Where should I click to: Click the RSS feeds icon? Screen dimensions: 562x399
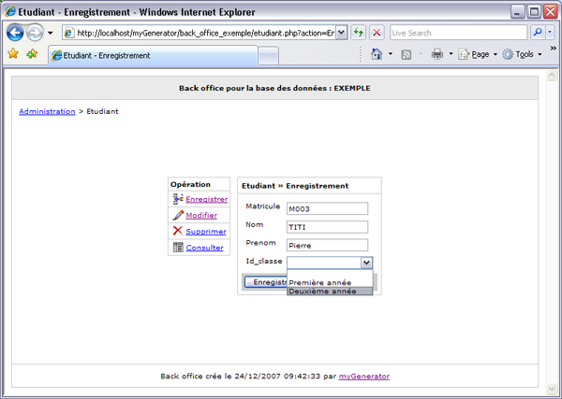407,54
